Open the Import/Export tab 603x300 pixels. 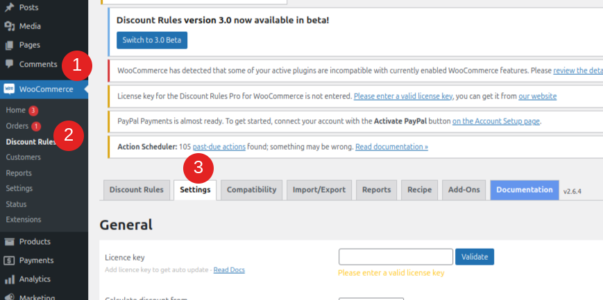click(x=319, y=190)
